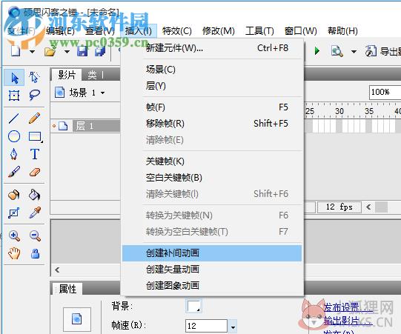Choose 场景(C) in the insert menu
The width and height of the screenshot is (401, 334).
click(x=213, y=70)
